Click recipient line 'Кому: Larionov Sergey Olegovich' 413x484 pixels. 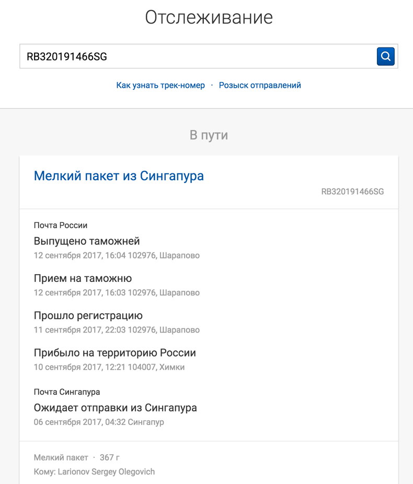94,471
